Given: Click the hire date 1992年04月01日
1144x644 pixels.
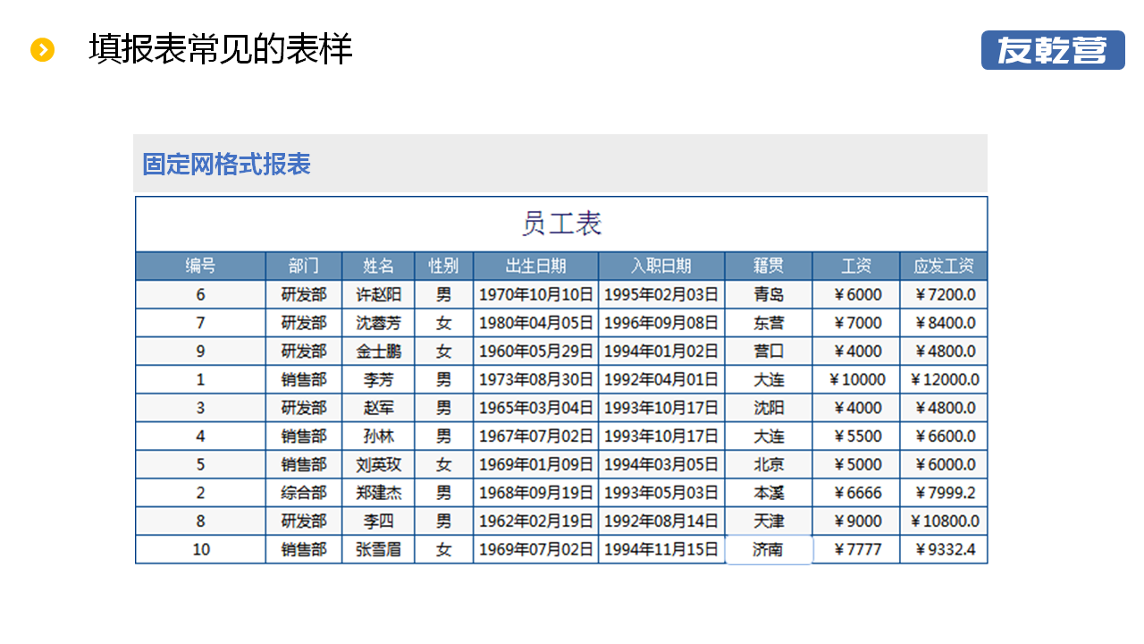Looking at the screenshot, I should (661, 379).
